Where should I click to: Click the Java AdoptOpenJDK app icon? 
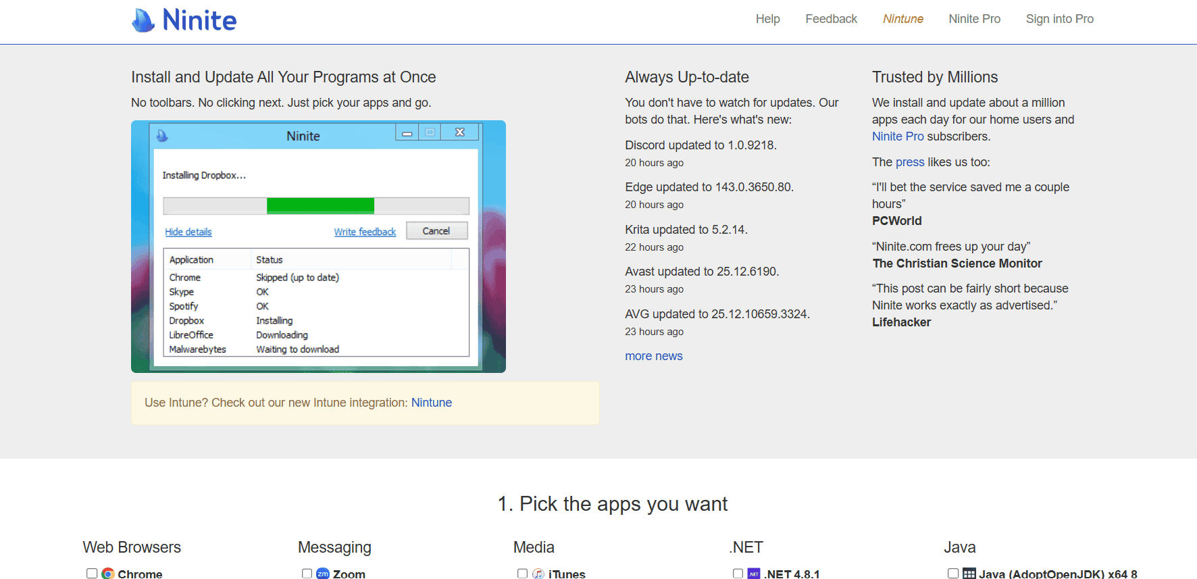[x=969, y=574]
